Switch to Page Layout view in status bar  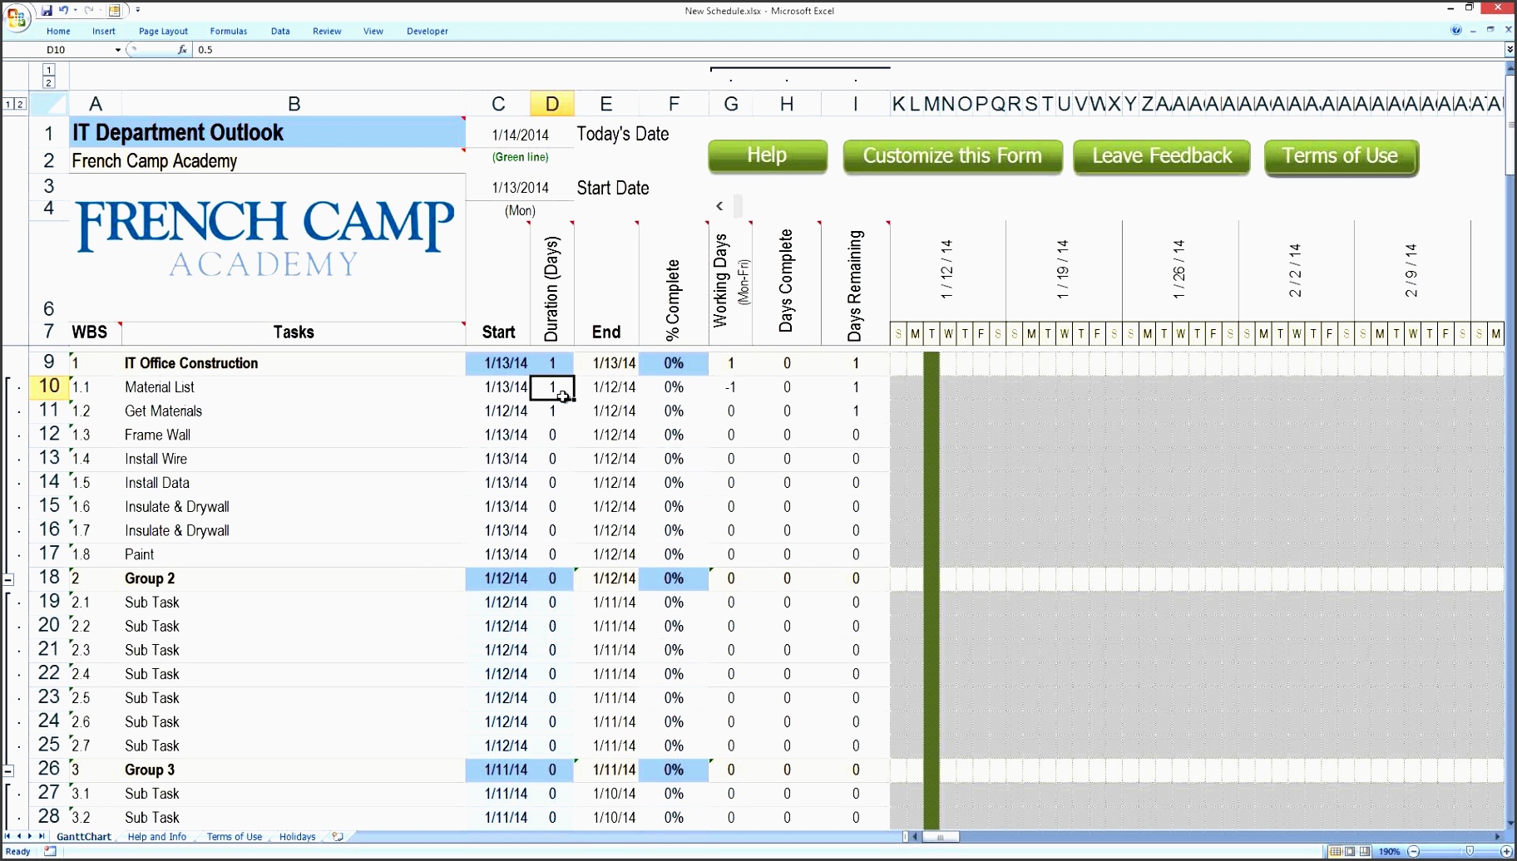click(x=1348, y=851)
